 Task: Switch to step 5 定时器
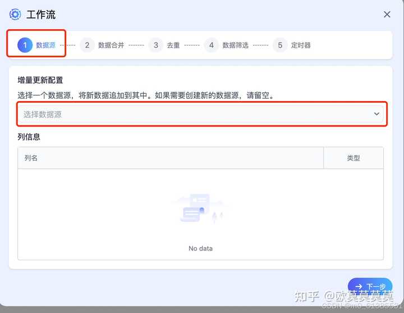(292, 45)
